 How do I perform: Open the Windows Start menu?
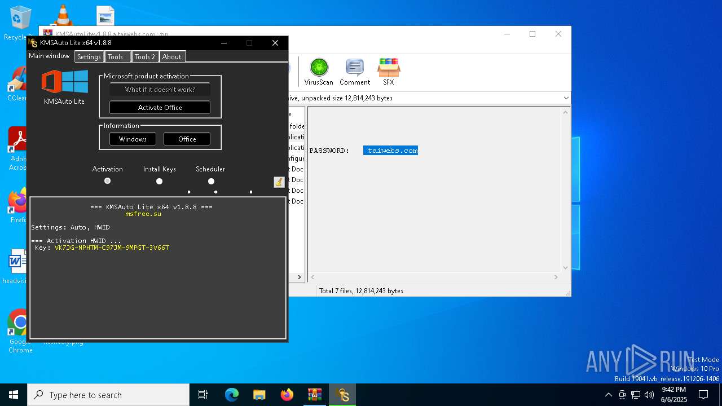14,395
